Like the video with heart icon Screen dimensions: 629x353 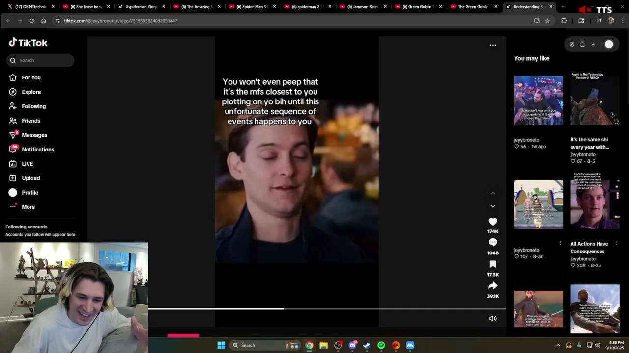tap(493, 222)
